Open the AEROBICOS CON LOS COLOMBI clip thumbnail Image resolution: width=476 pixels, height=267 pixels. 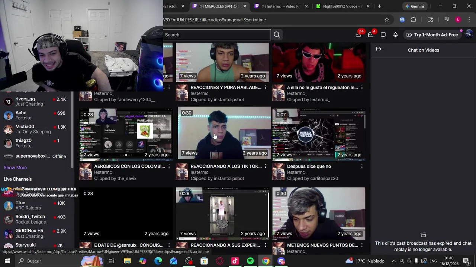coord(126,135)
